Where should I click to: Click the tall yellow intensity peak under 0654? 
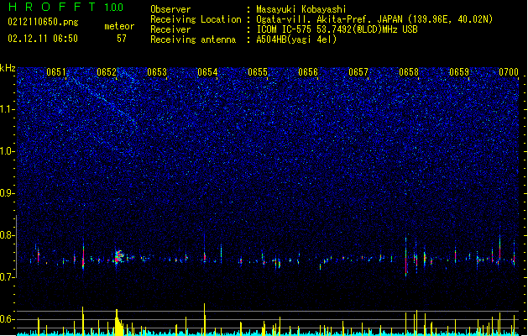(204, 318)
